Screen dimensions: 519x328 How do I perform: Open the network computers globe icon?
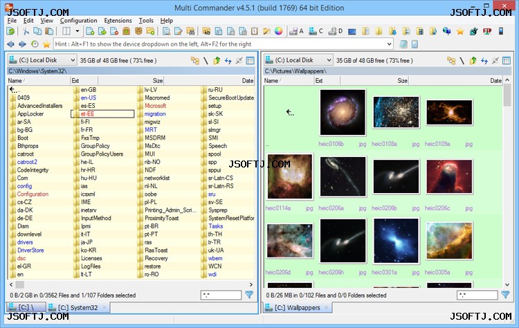click(x=447, y=31)
